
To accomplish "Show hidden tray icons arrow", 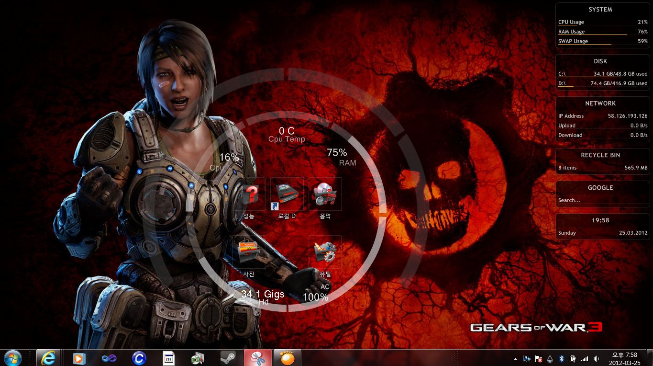I will (515, 358).
